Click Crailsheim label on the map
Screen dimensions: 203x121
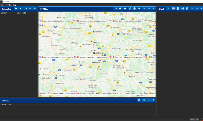click(46, 78)
